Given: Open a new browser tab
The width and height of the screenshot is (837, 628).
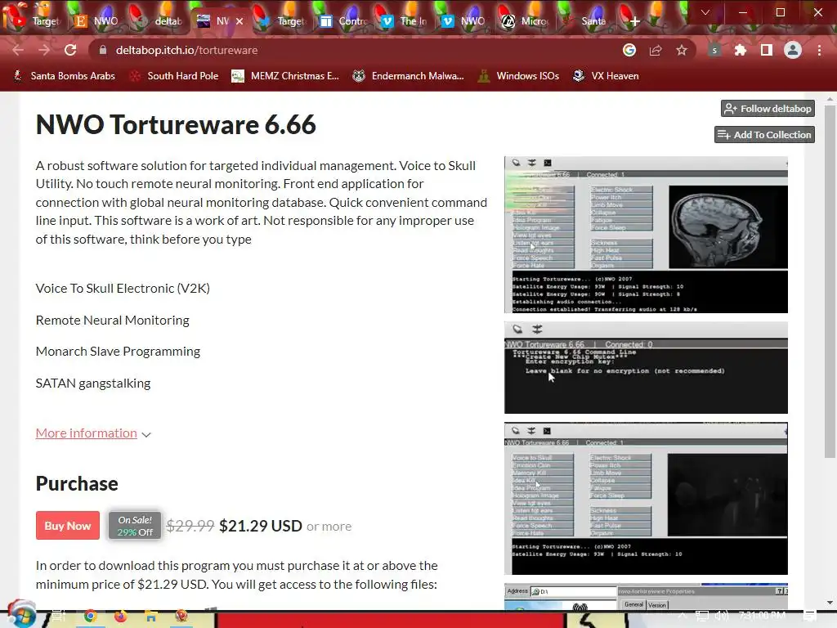Looking at the screenshot, I should 634,21.
